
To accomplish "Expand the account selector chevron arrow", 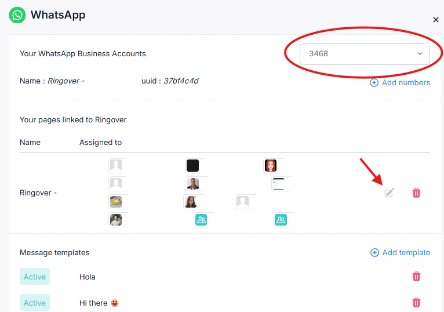I will tap(420, 53).
